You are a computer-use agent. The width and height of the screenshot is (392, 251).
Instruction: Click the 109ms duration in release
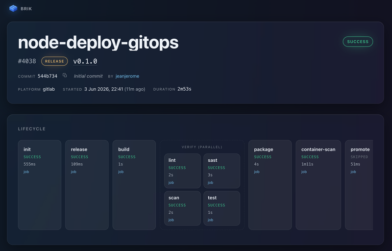[x=77, y=164]
